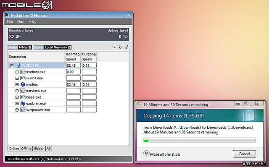Image resolution: width=269 pixels, height=167 pixels.
Task: Click the Upload Speed 0.15 readout
Action: pyautogui.click(x=123, y=37)
